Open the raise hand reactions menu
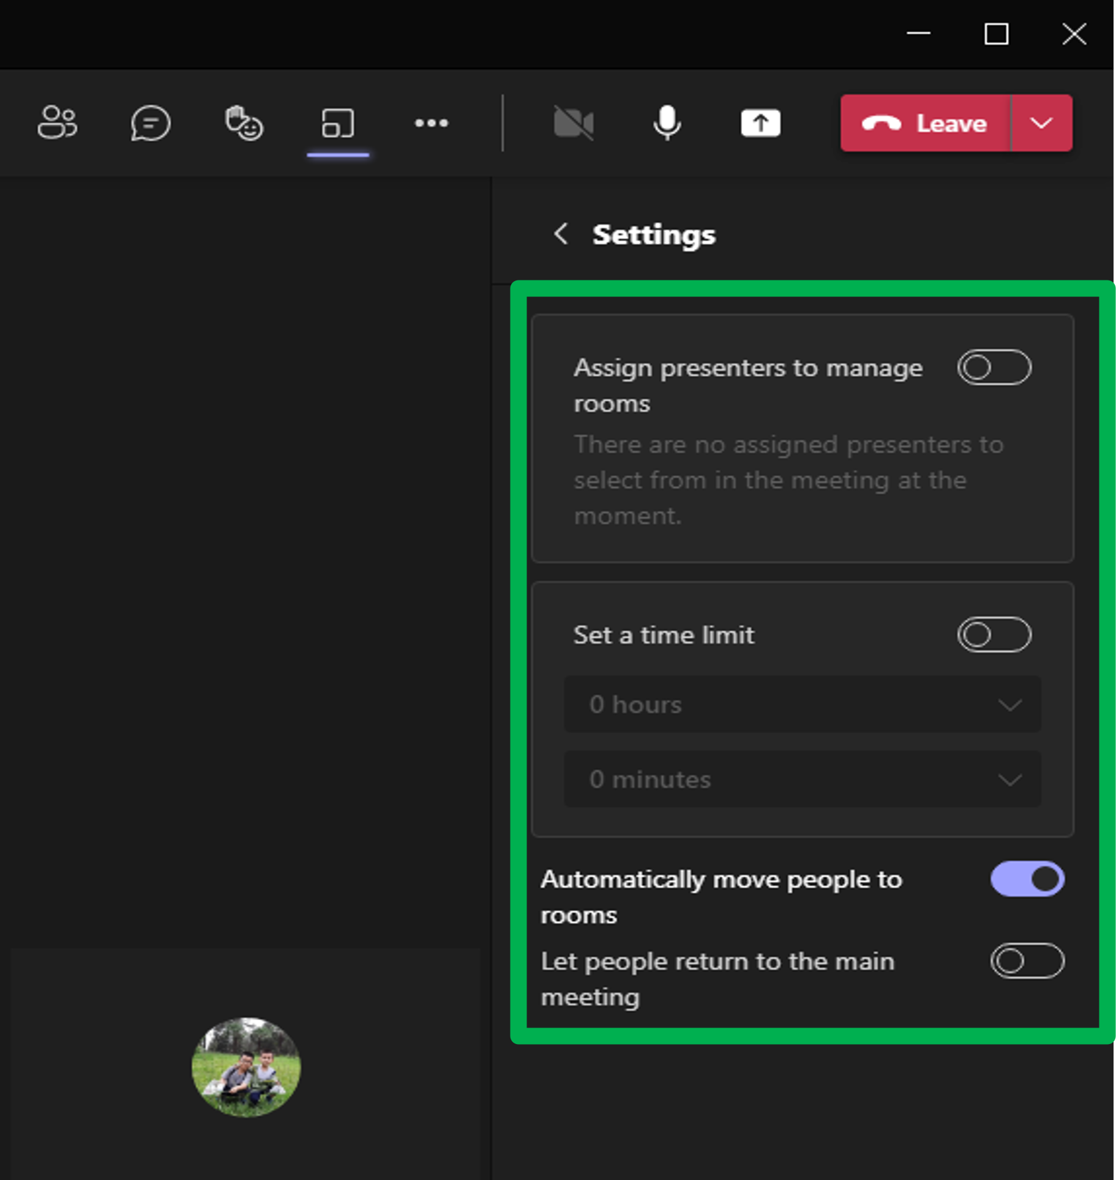This screenshot has height=1180, width=1116. (244, 123)
